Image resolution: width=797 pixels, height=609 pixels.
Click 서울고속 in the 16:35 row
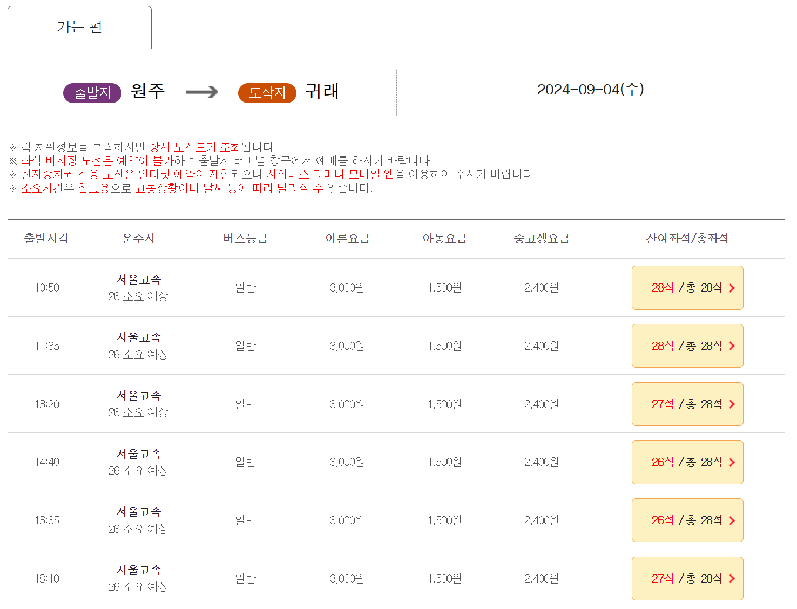[139, 512]
